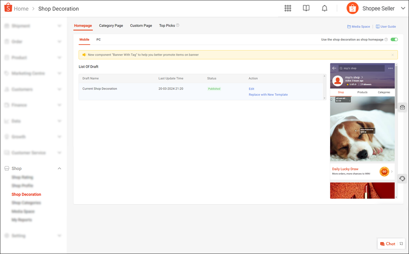The height and width of the screenshot is (254, 409).
Task: Expand the Shopee Seller account dropdown arrow
Action: click(x=403, y=8)
